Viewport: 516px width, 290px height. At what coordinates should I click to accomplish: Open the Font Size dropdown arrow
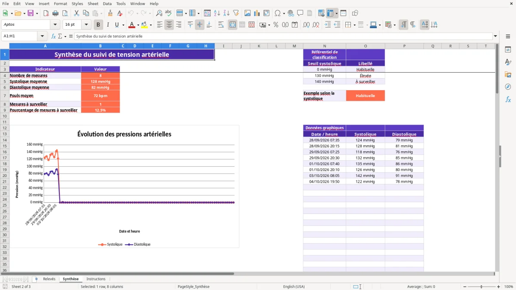click(86, 25)
